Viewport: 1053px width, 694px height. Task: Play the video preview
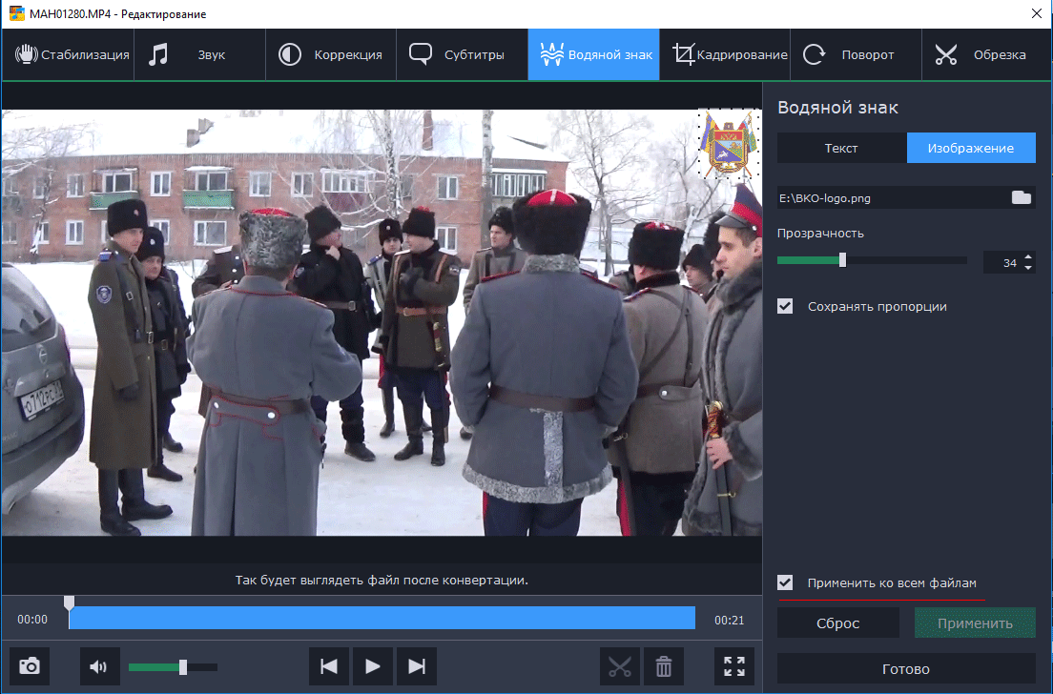(373, 666)
